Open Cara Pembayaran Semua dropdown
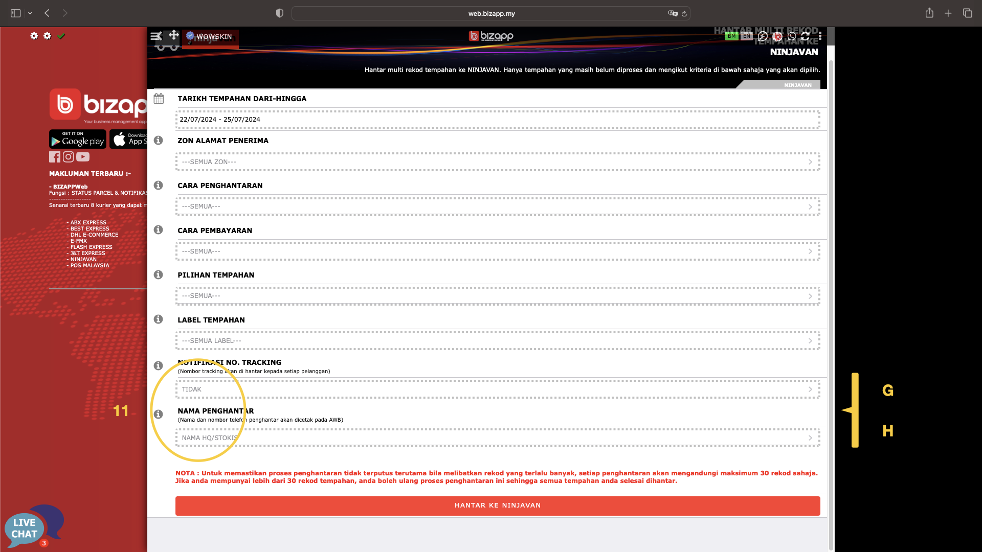 [x=498, y=251]
